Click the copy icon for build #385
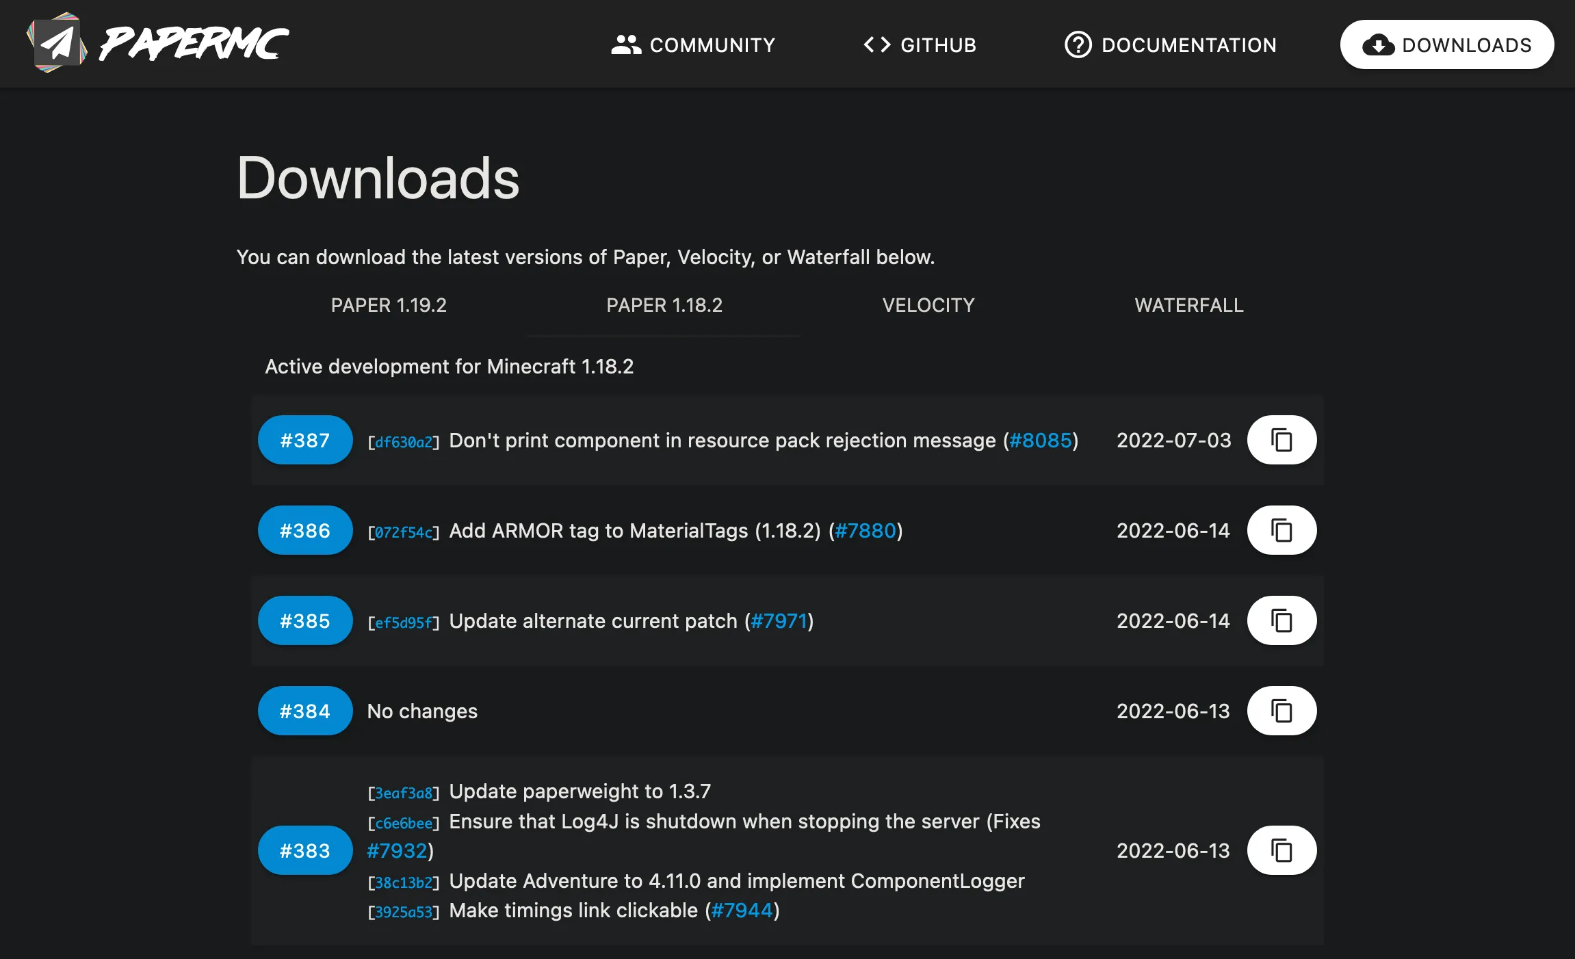 (x=1280, y=620)
